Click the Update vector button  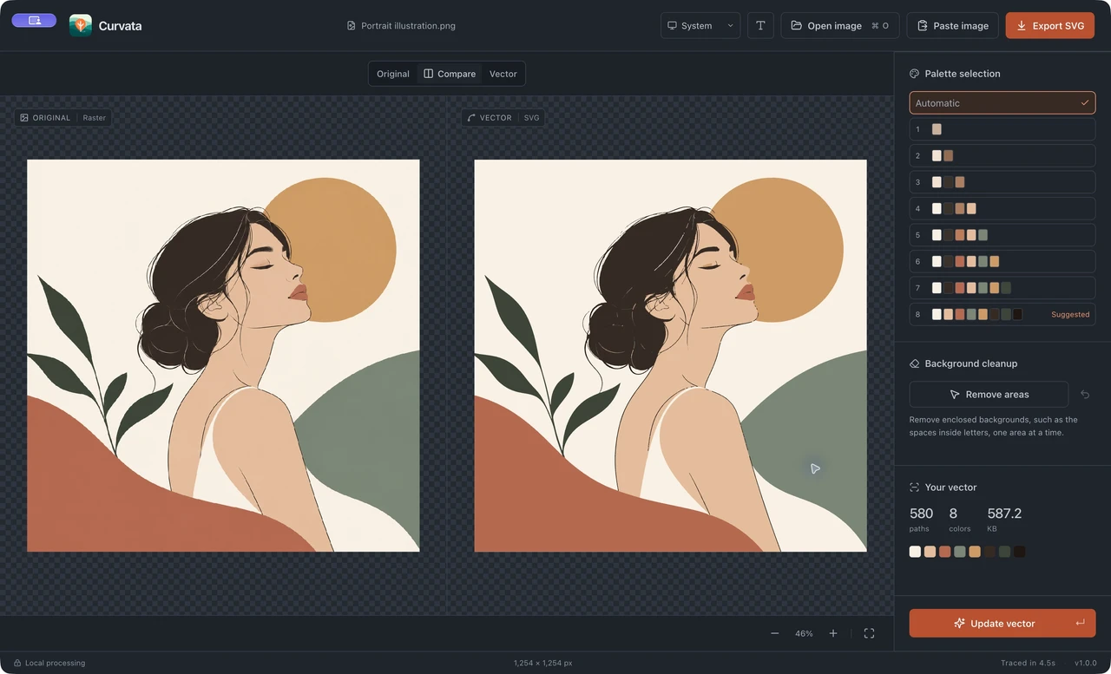tap(1003, 623)
